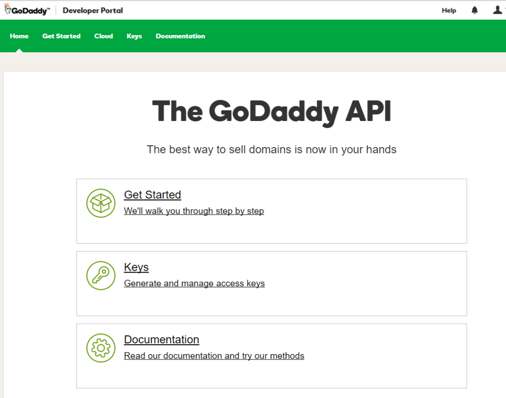Click the Help link in header
The height and width of the screenshot is (398, 506).
click(x=449, y=10)
